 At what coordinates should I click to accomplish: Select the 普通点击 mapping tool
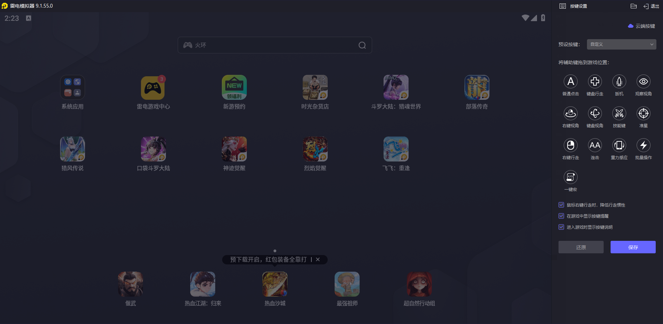click(x=571, y=82)
